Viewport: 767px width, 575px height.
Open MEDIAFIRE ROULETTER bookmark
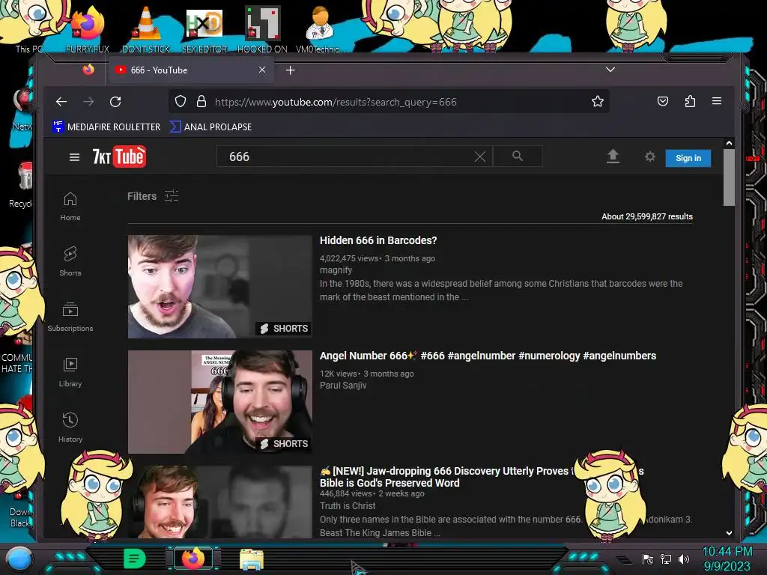(106, 127)
